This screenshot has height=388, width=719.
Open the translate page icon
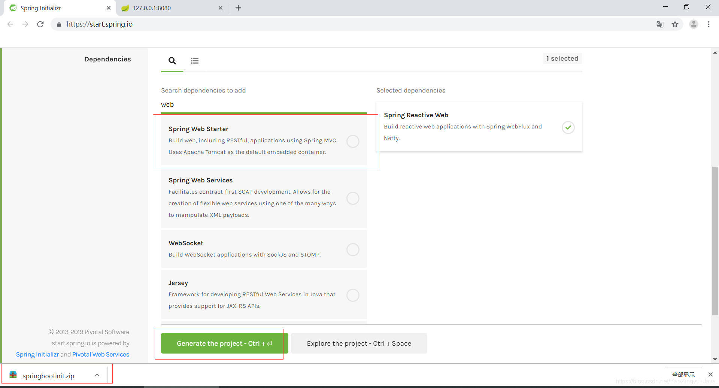660,24
